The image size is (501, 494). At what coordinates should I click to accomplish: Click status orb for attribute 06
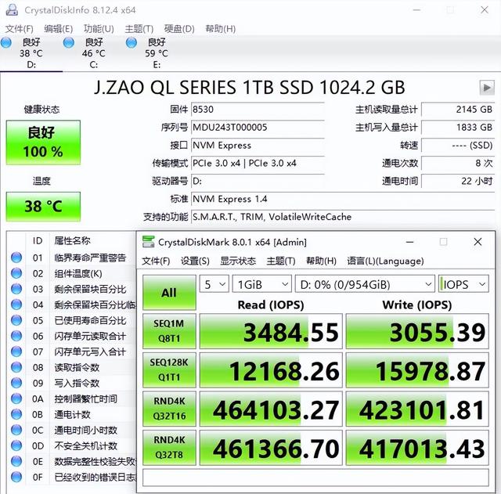click(x=16, y=336)
